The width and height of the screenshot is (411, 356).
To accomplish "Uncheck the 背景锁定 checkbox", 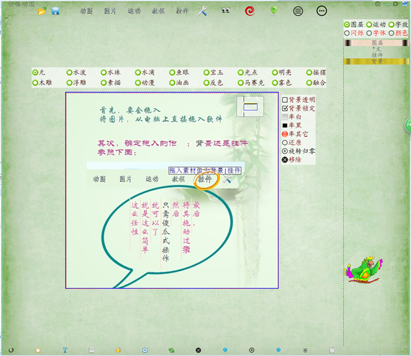I will [x=285, y=108].
